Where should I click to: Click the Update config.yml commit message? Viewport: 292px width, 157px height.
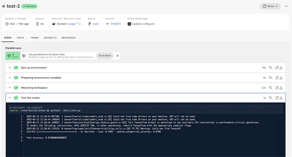pyautogui.click(x=143, y=24)
